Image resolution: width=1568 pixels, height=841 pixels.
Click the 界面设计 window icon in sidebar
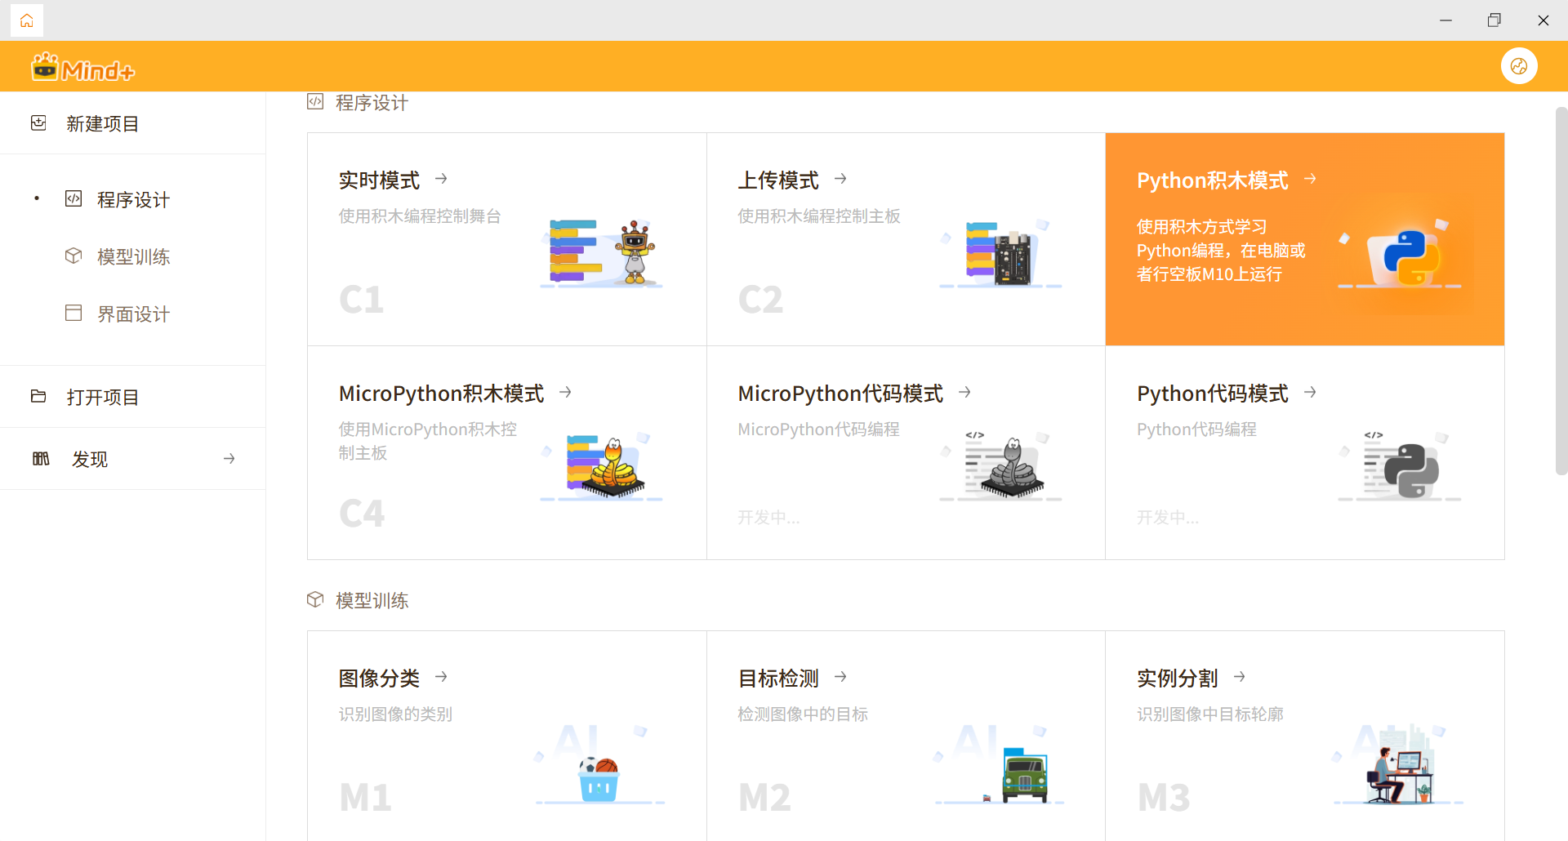click(x=73, y=314)
